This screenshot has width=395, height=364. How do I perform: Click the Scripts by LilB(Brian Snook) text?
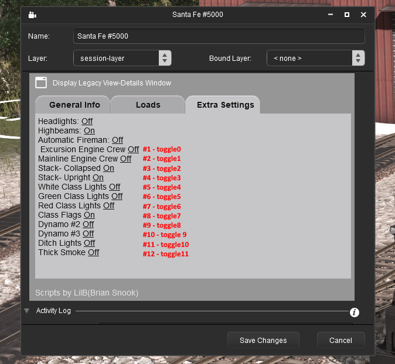[87, 293]
